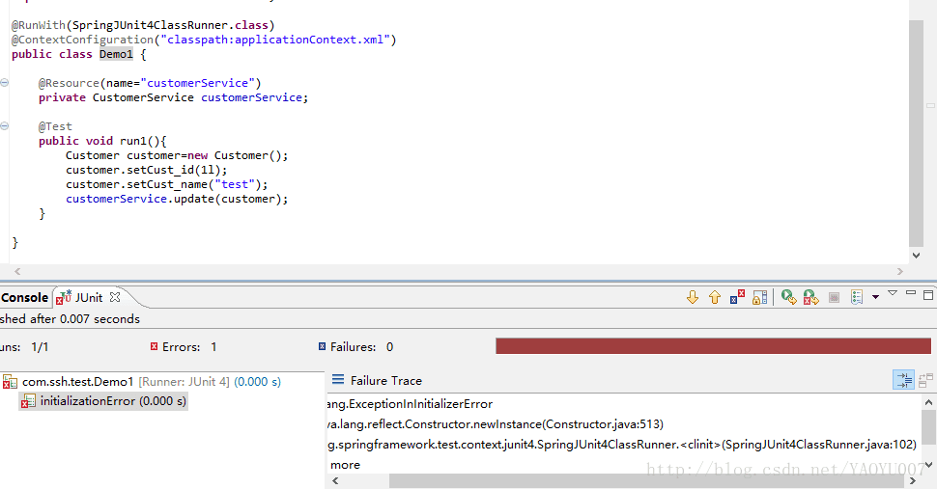Click private CustomerService field declaration
This screenshot has height=489, width=937.
pyautogui.click(x=173, y=97)
